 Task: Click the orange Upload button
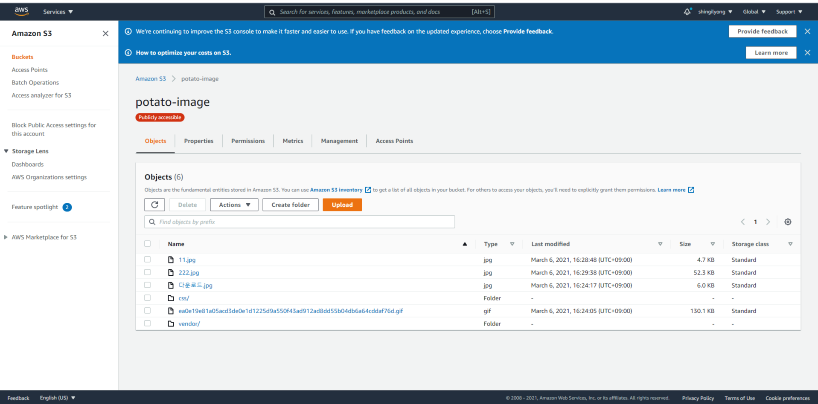coord(342,205)
